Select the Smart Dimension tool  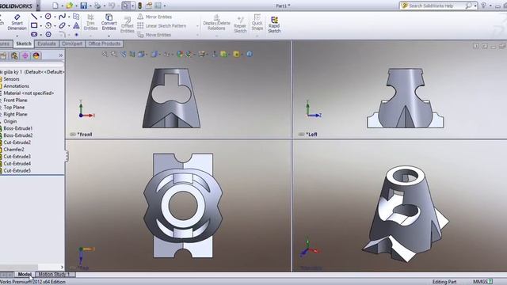[17, 22]
